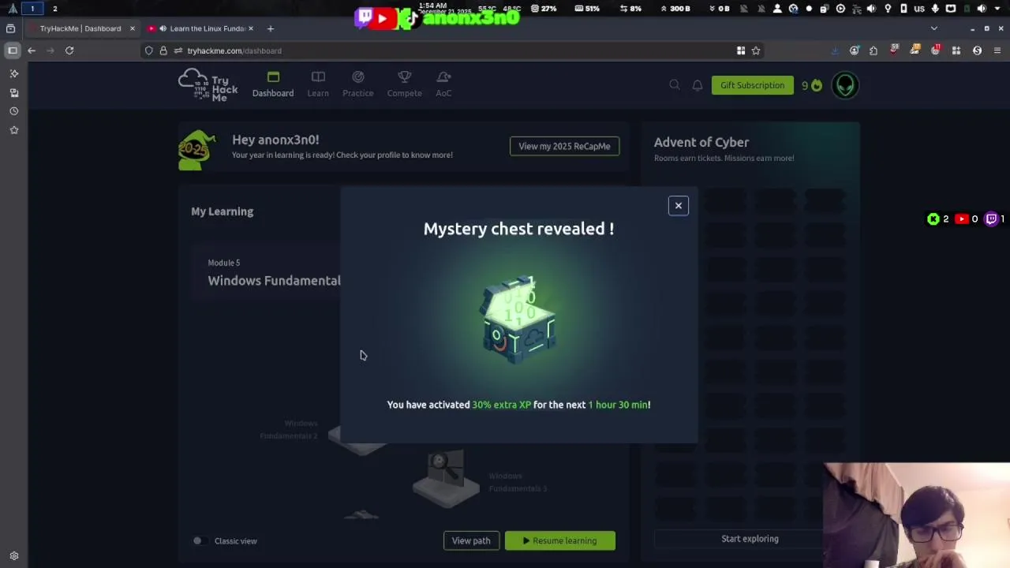Click Start exploring in Advent of Cyber
The image size is (1010, 568).
point(750,539)
